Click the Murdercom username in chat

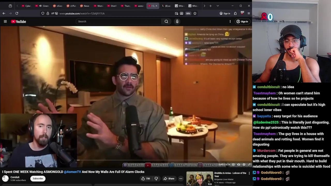[266, 151]
